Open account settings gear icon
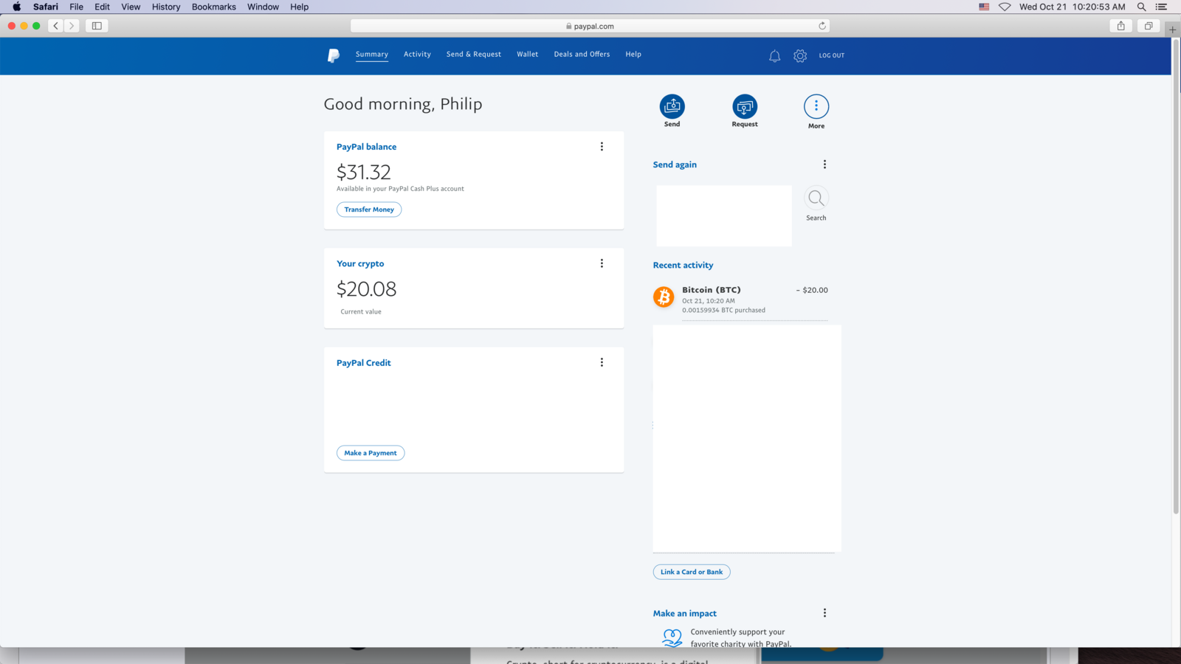 coord(800,55)
